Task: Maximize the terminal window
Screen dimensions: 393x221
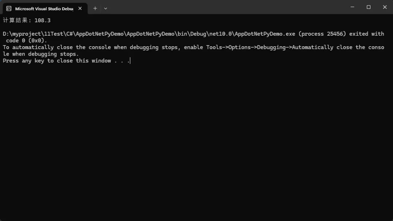Action: tap(368, 7)
